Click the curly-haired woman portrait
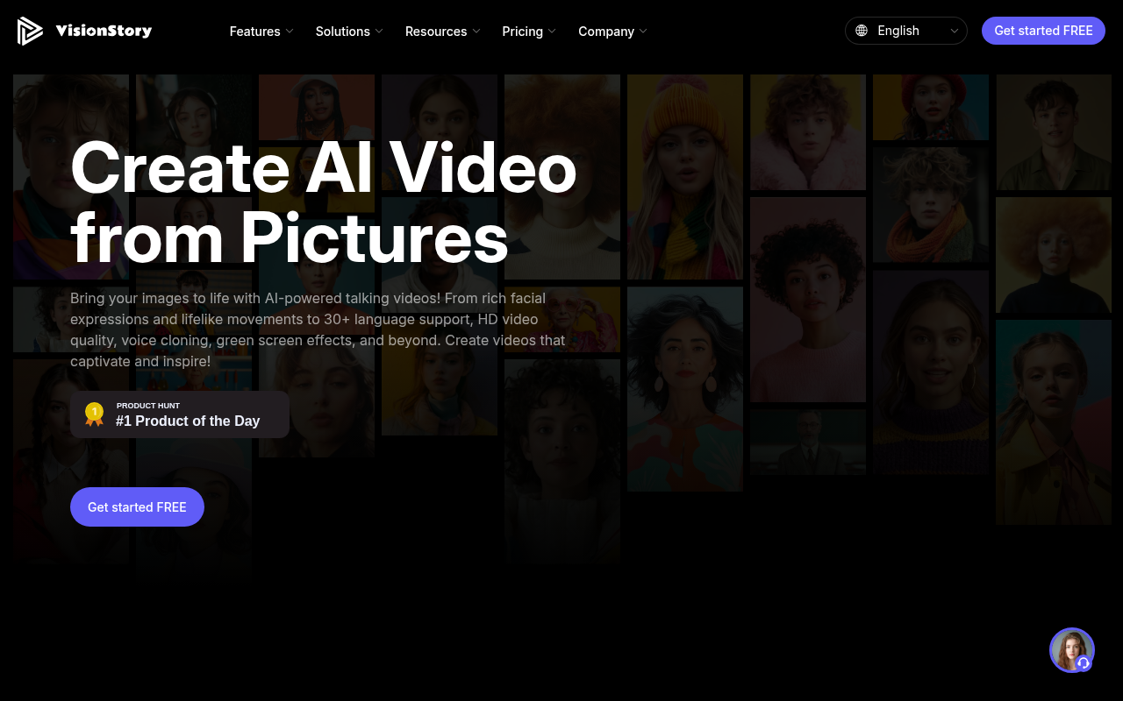Screen dimensions: 1123x701 tap(807, 300)
